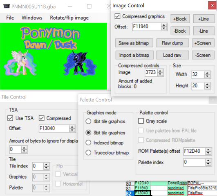217x196 pixels.
Task: Click Import a bitmap
Action: click(134, 55)
